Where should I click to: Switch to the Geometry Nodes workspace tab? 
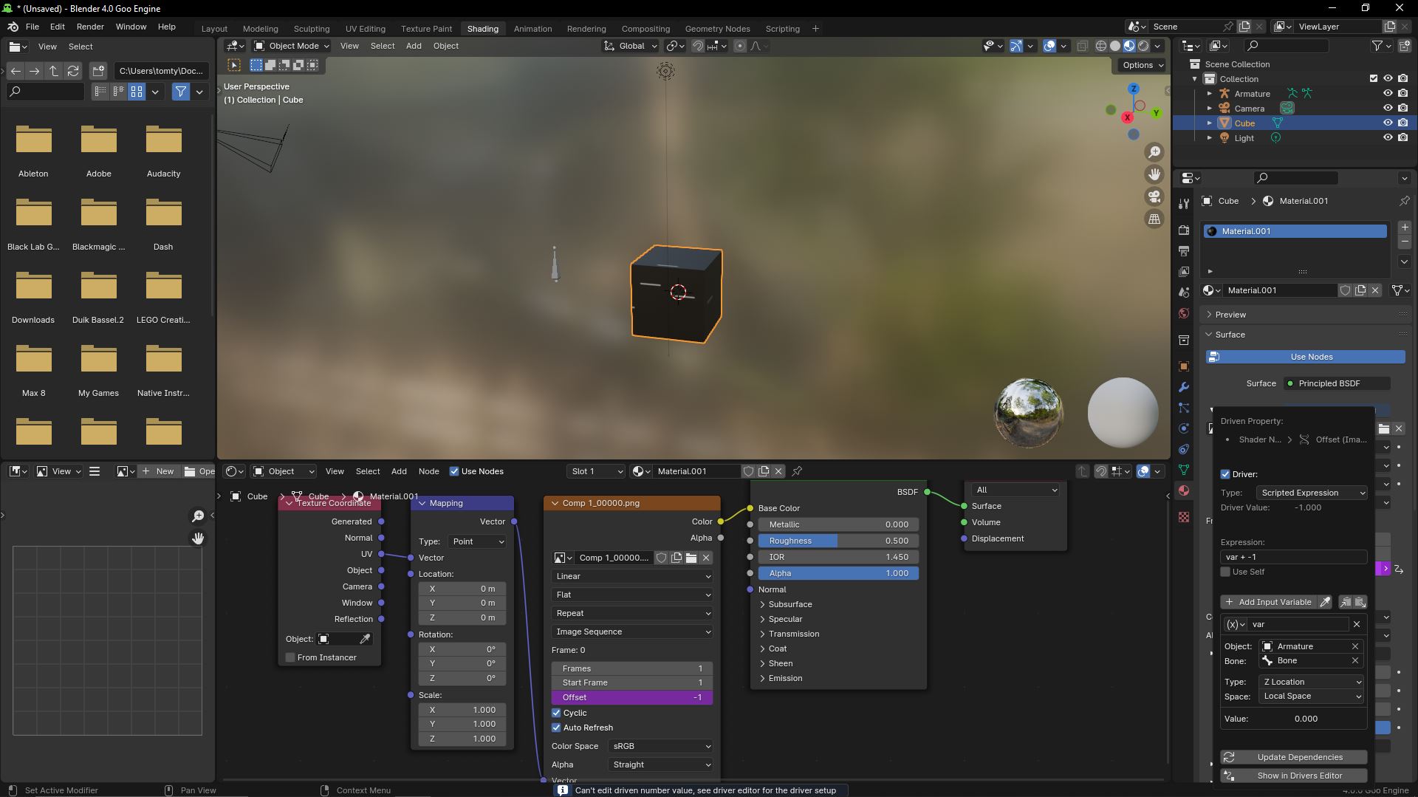(x=717, y=29)
